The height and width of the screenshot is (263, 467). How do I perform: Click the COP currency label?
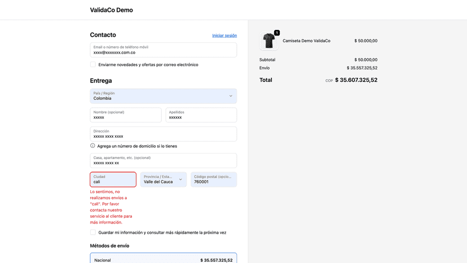point(329,81)
